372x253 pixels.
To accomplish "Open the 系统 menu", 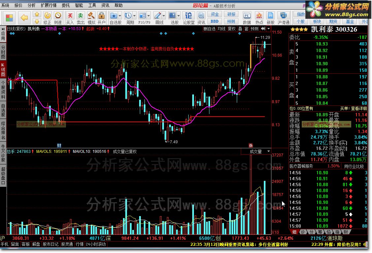I will [x=5, y=5].
